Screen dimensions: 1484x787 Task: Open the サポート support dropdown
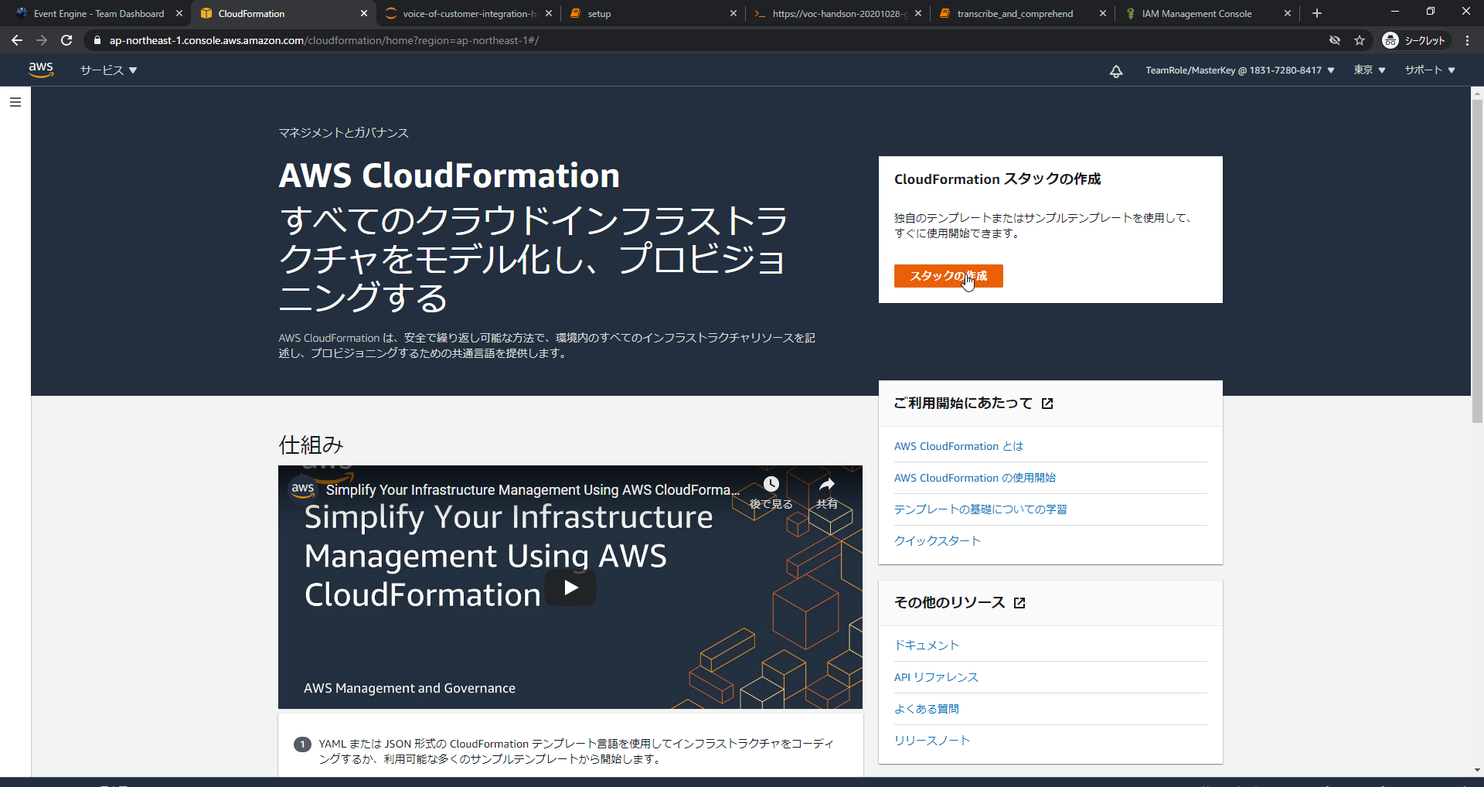pos(1430,70)
